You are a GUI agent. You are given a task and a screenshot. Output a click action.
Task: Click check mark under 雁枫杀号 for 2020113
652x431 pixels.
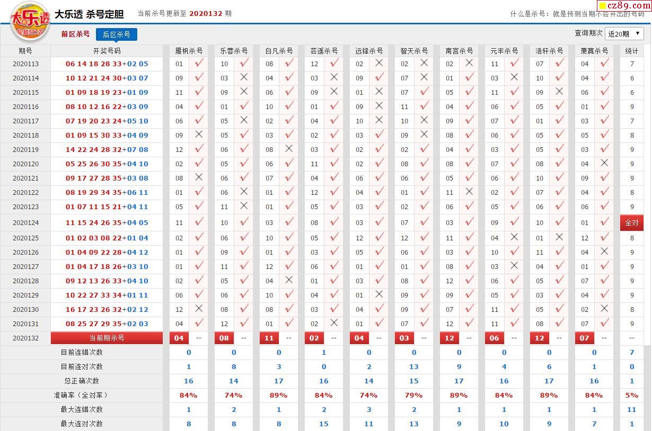[x=199, y=63]
